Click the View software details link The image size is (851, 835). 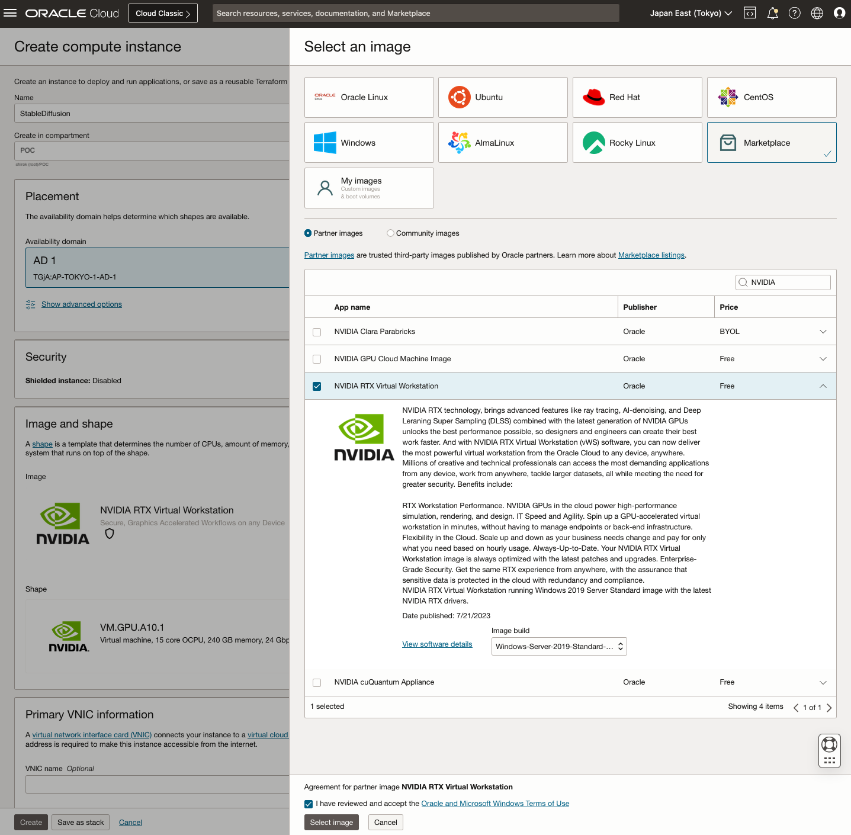pyautogui.click(x=437, y=644)
